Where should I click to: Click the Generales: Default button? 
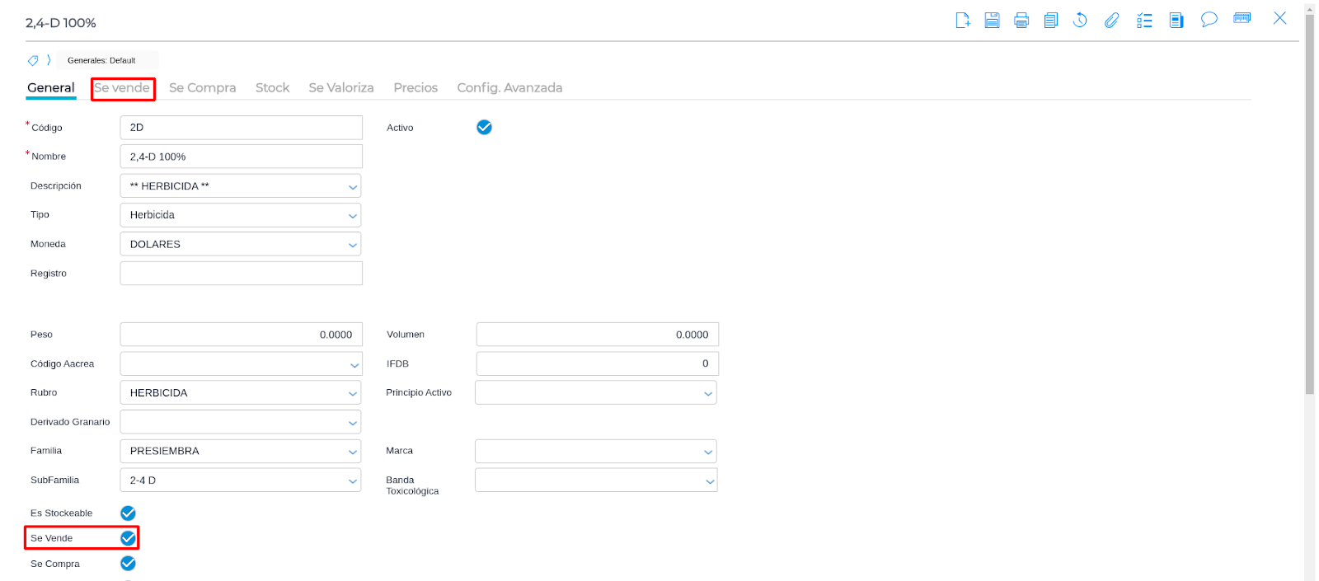[x=101, y=60]
